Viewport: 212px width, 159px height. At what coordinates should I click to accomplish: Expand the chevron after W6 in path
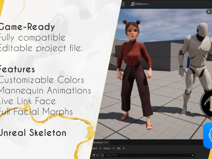coord(124,148)
